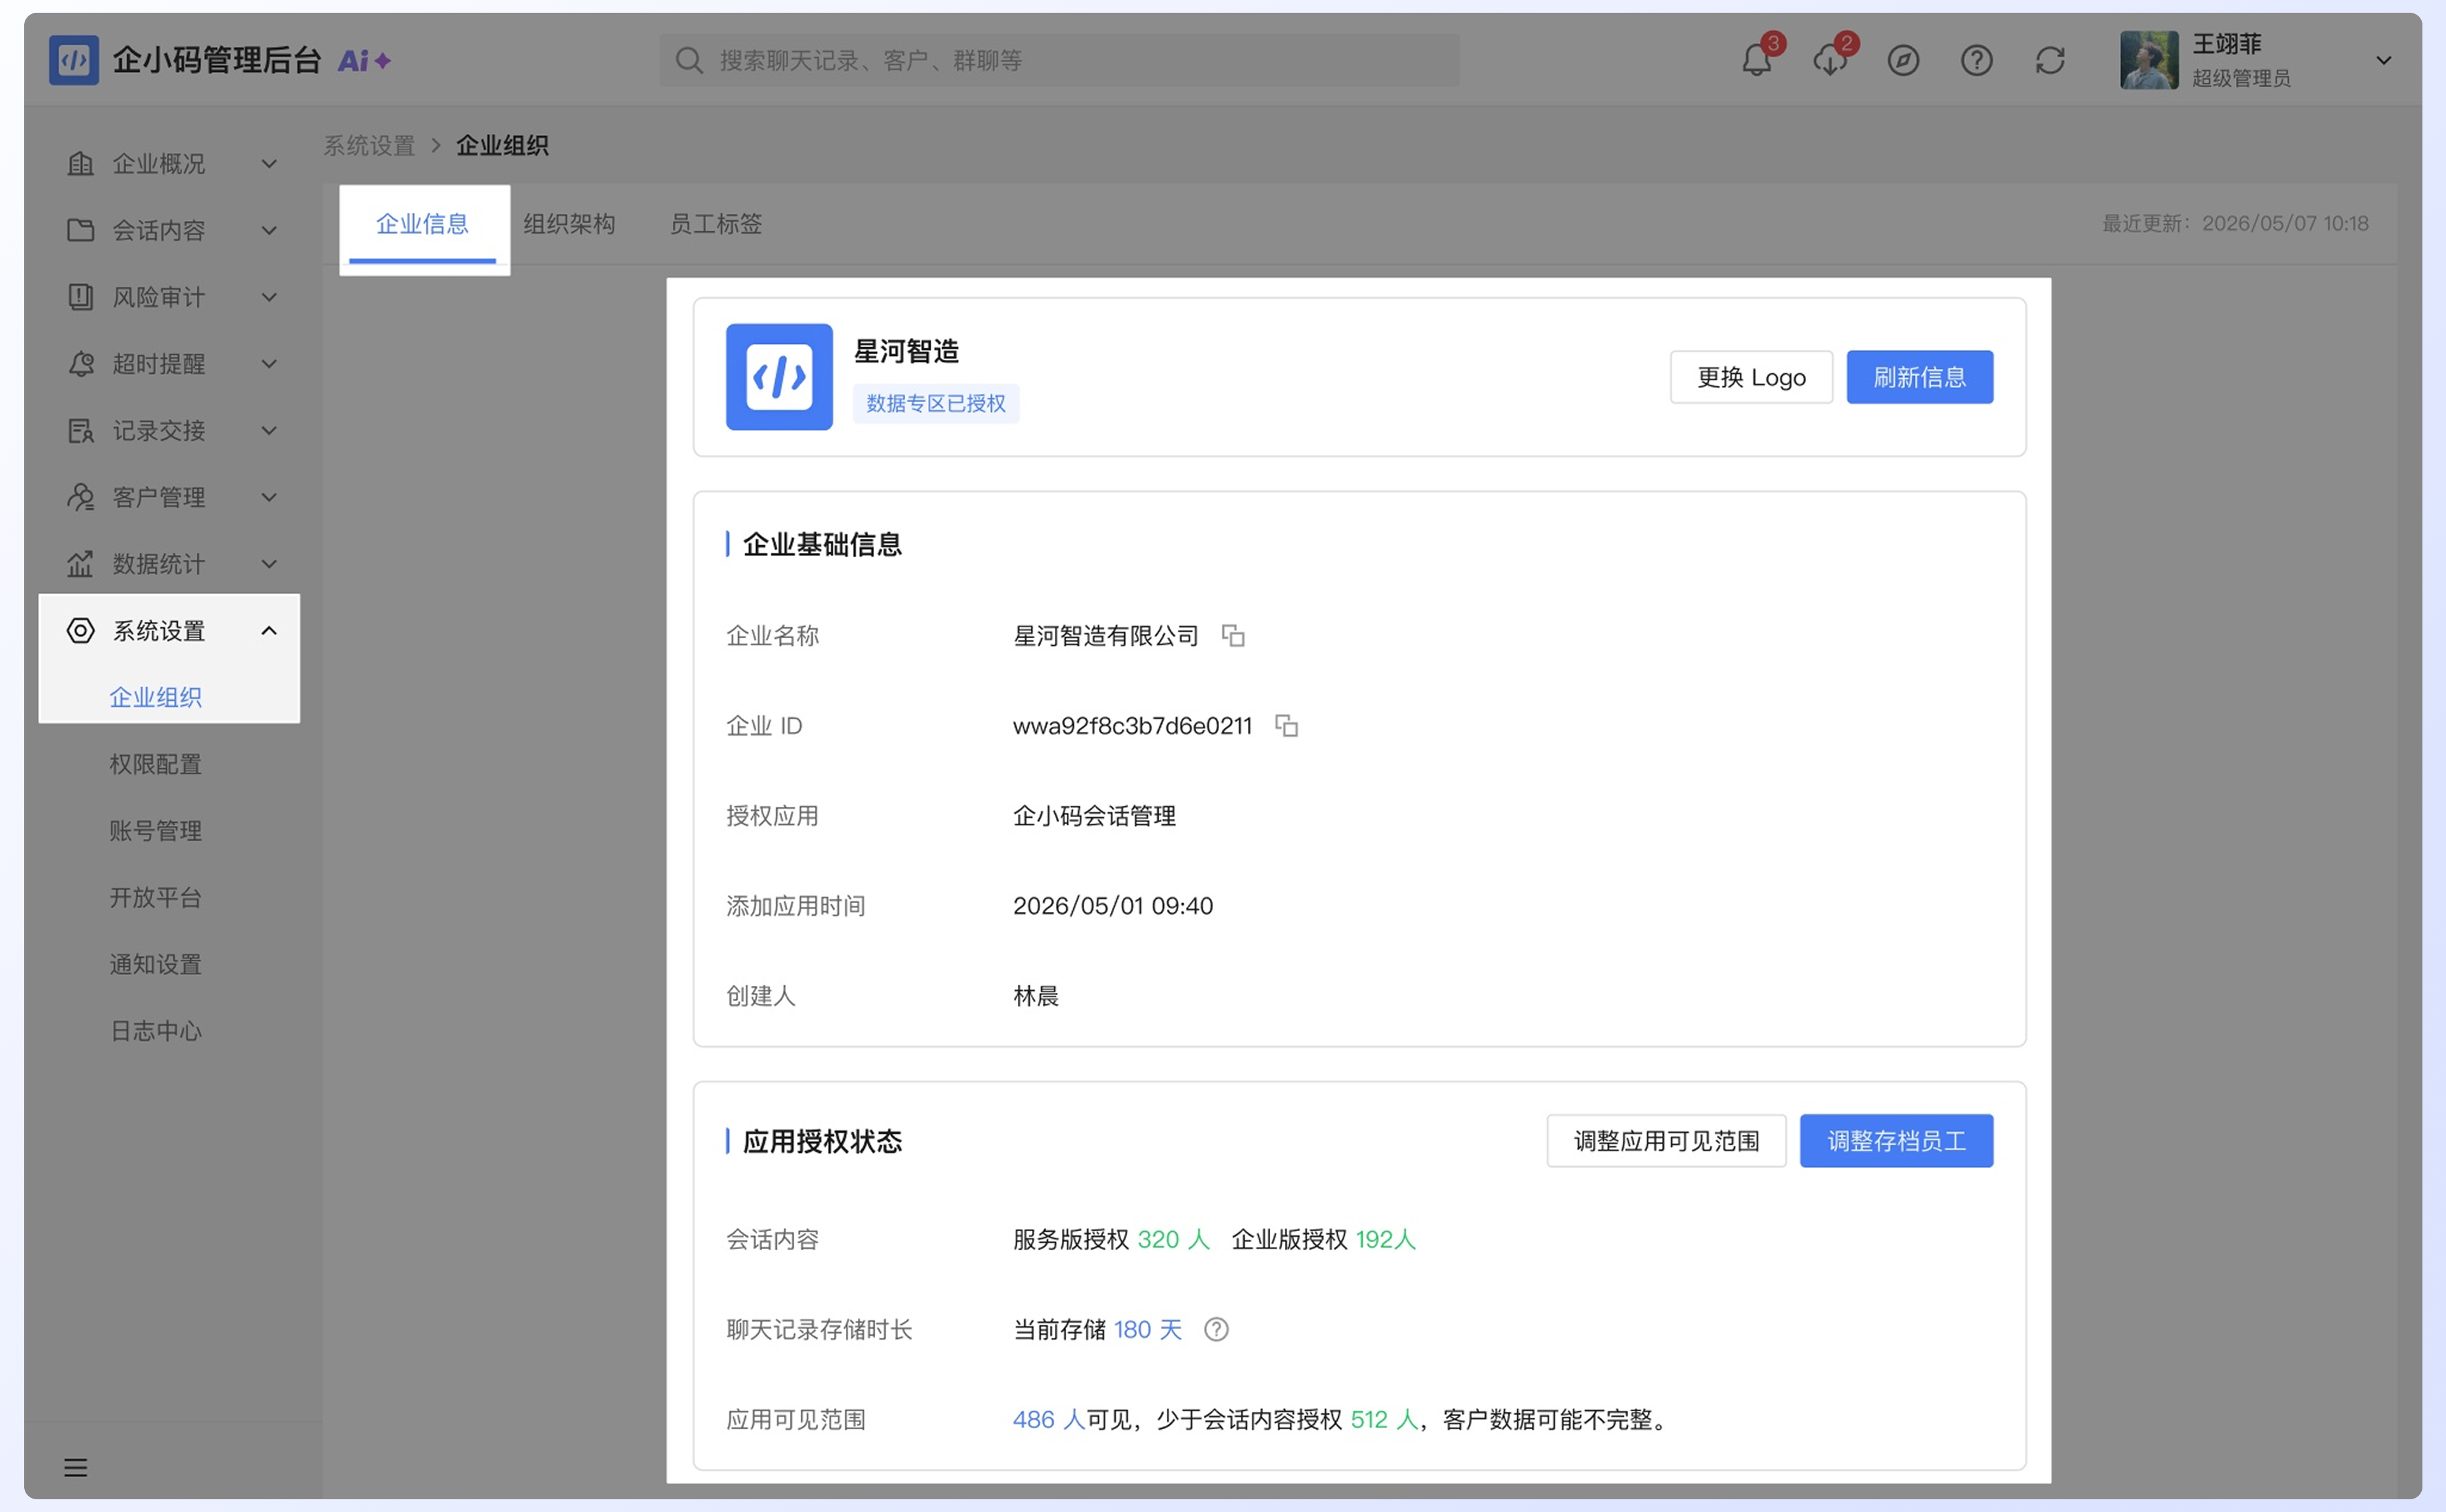Select 企业组织 in sidebar

tap(156, 697)
